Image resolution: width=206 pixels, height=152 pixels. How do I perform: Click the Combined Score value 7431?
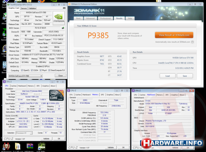pyautogui.click(x=102, y=64)
